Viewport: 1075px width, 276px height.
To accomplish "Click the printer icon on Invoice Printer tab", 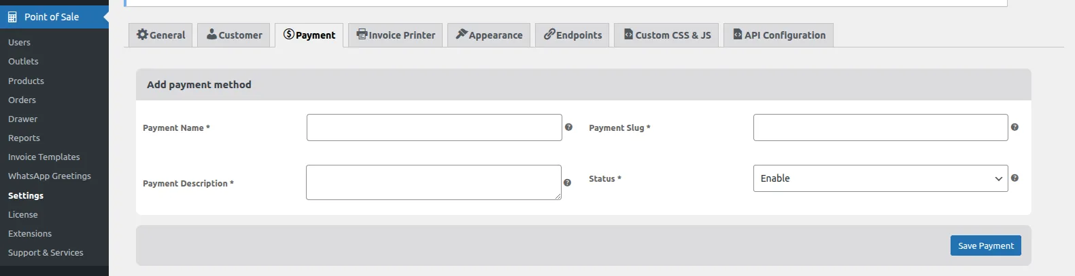I will click(362, 35).
